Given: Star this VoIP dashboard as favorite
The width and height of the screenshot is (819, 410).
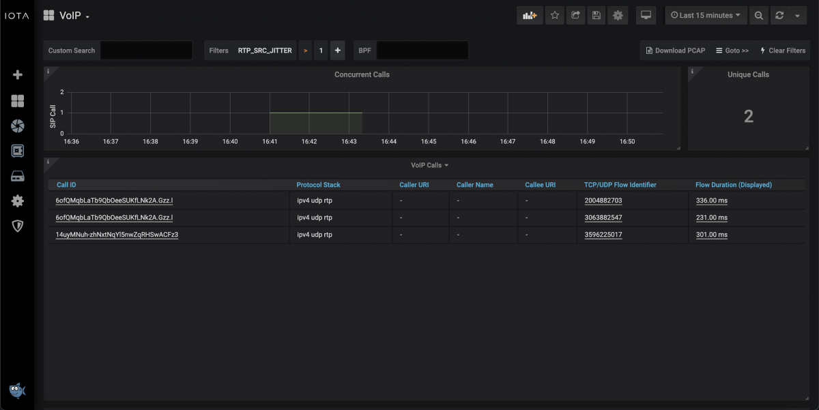Looking at the screenshot, I should [555, 15].
